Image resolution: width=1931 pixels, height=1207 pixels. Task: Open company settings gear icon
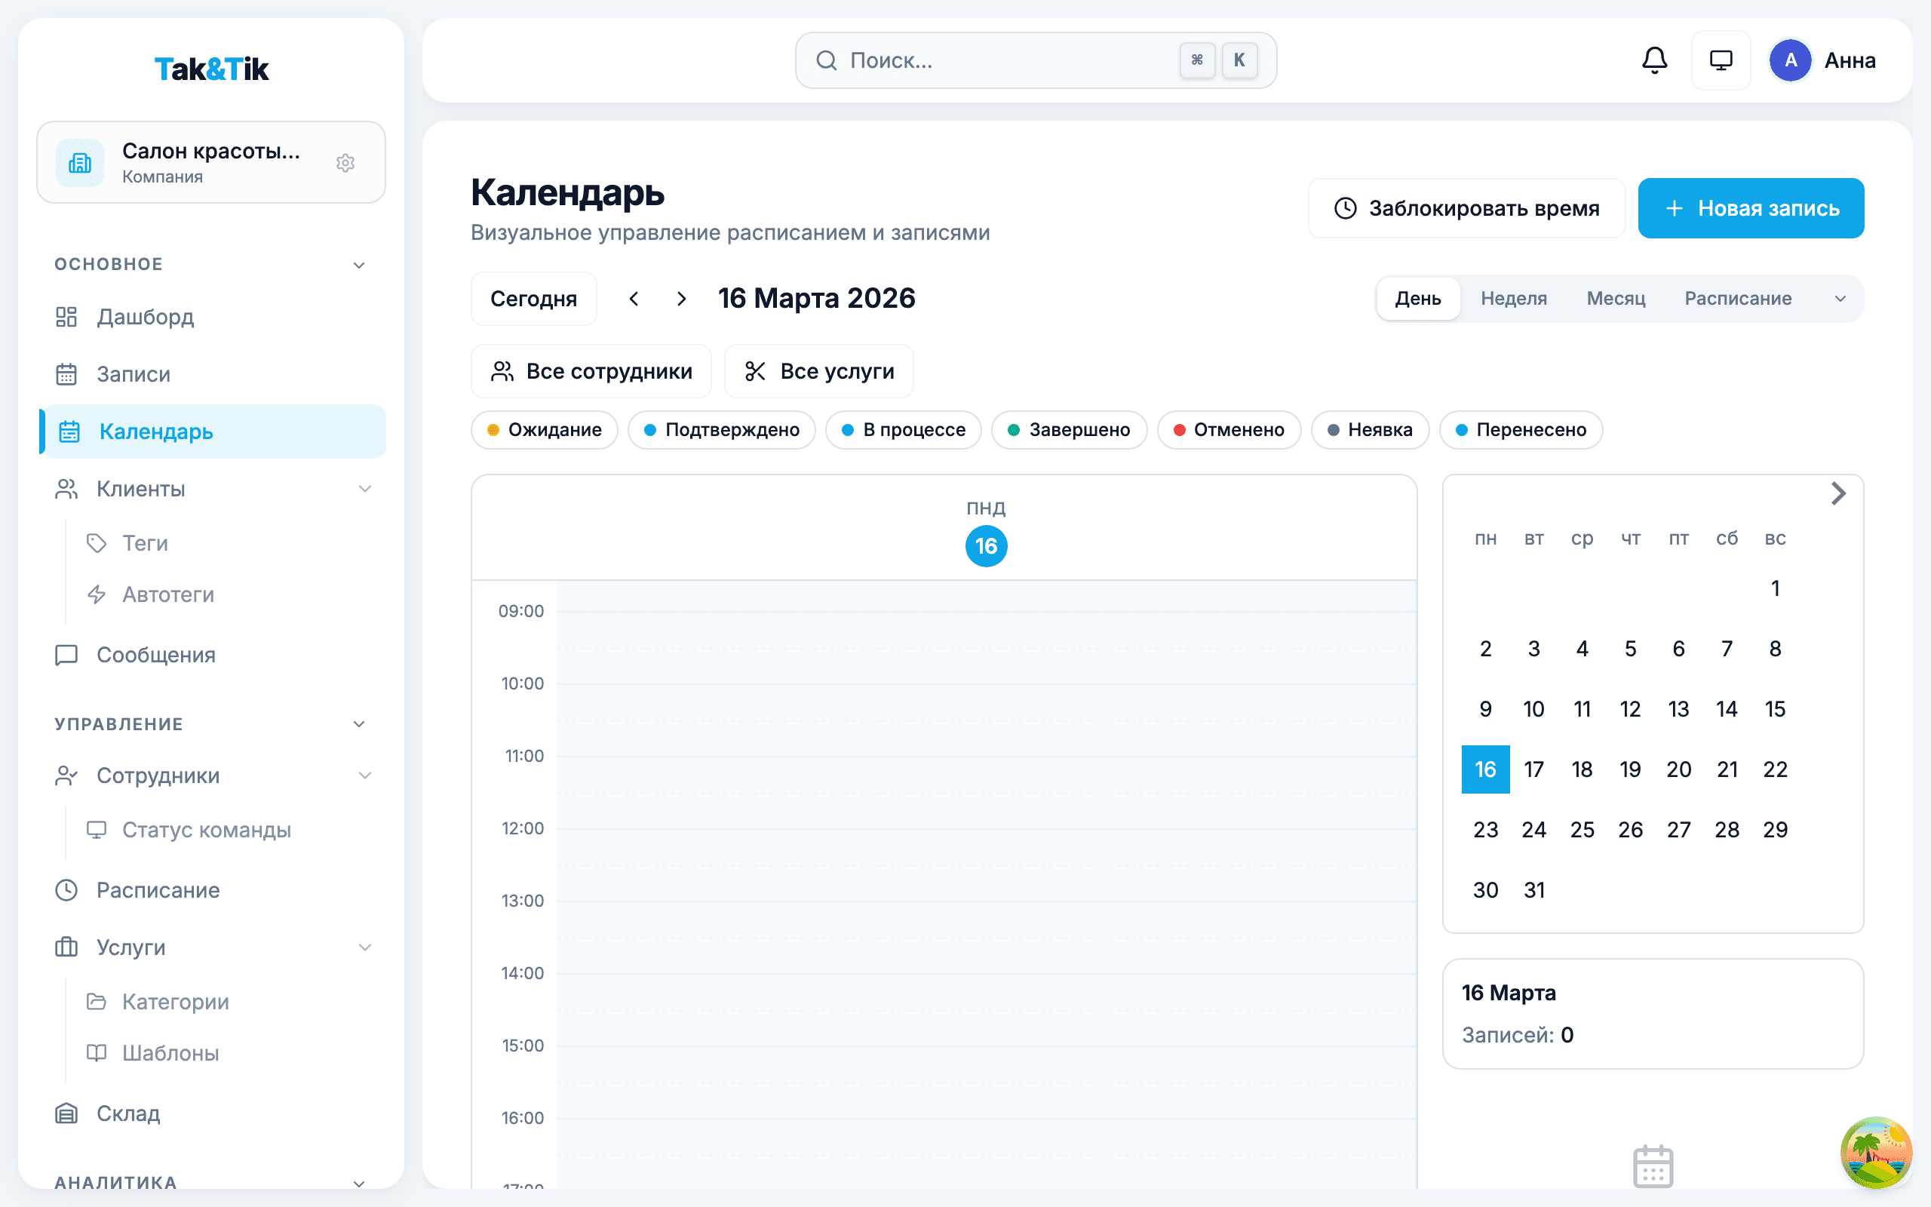coord(345,163)
